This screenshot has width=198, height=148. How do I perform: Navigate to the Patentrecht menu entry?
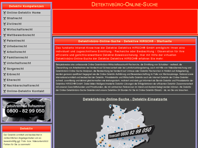[x=26, y=41]
